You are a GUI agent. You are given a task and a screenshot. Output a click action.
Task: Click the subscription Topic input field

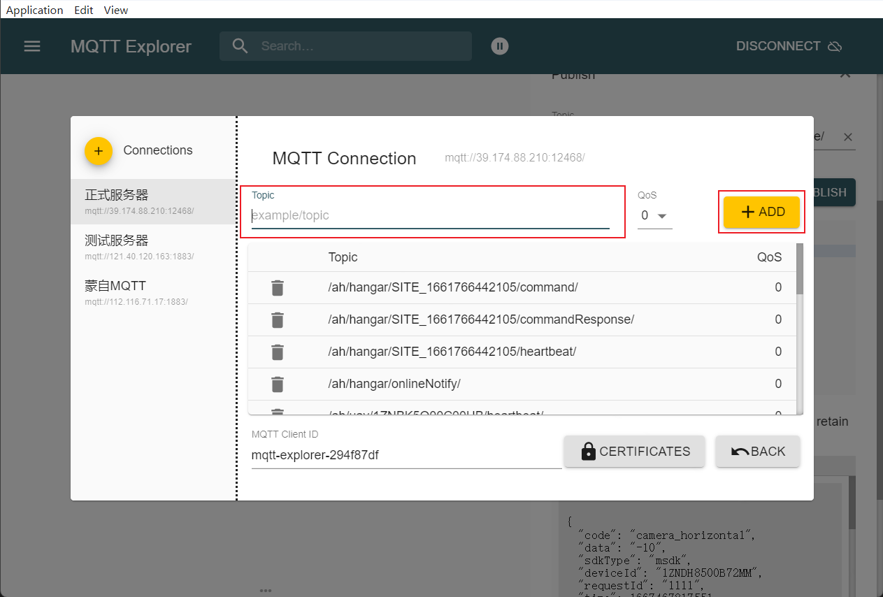tap(430, 215)
